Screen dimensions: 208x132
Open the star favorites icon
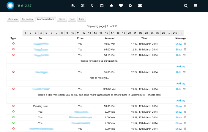[111, 6]
